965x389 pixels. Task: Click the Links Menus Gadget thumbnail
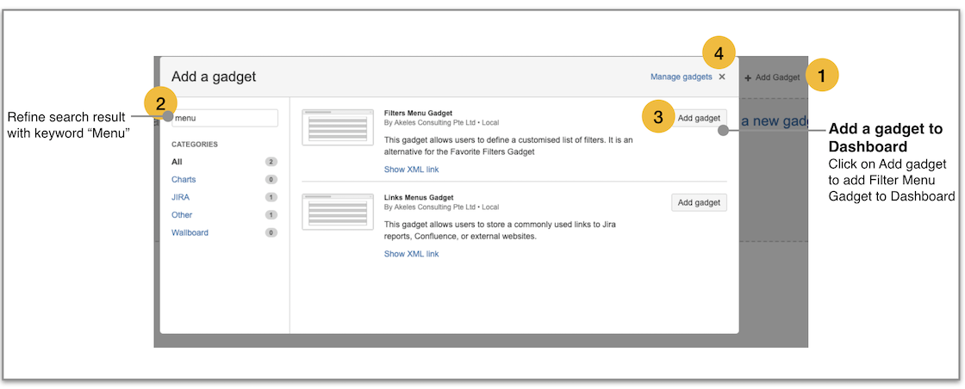[337, 212]
